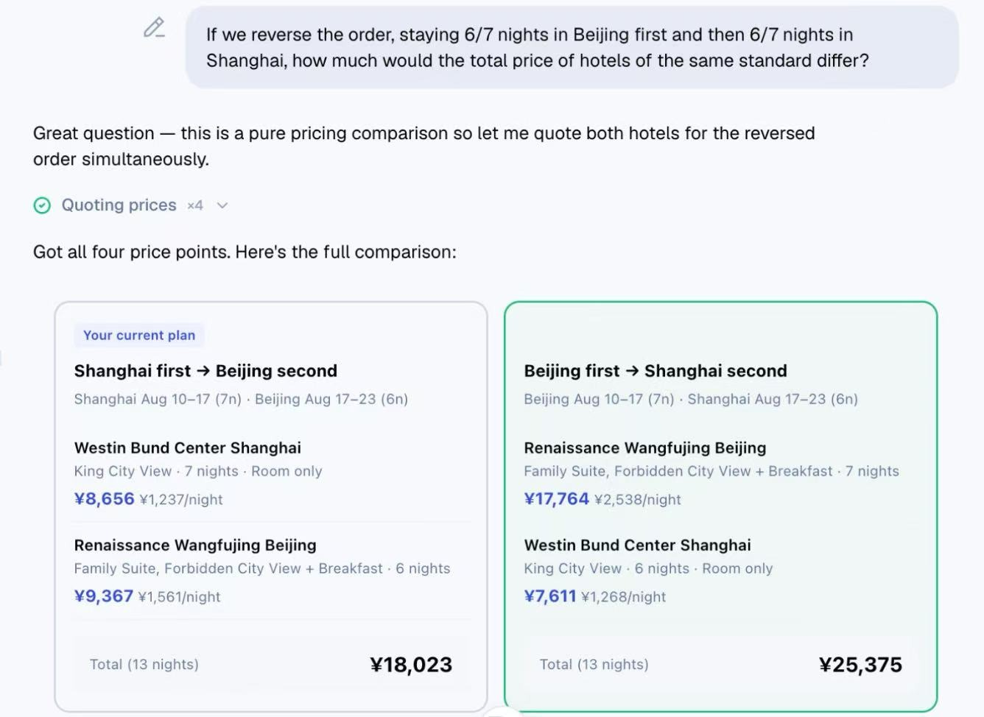This screenshot has height=717, width=984.
Task: Open Westin Bund Center Shanghai 6-night listing
Action: 638,545
